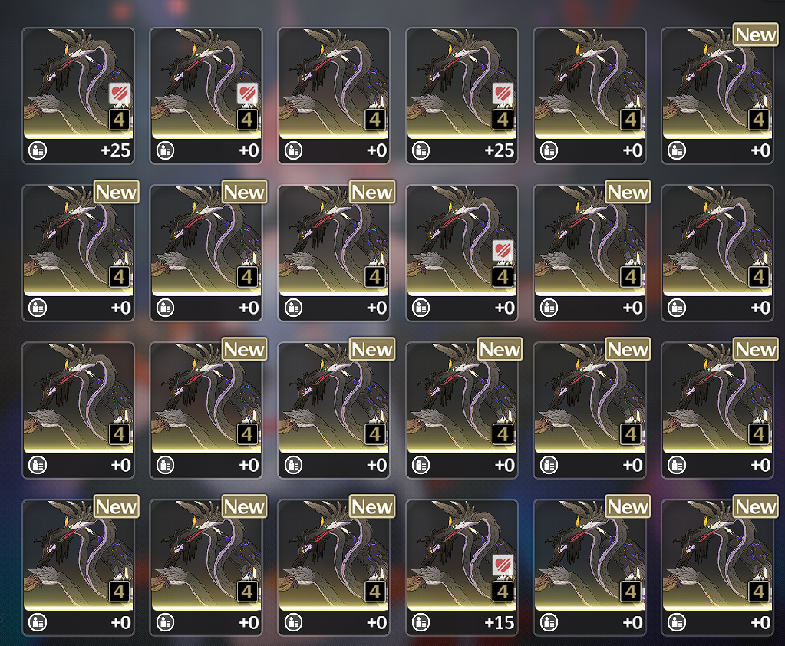
Task: Open info icon on the +15 card
Action: pos(421,622)
